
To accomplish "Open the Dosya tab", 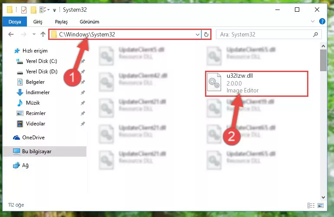I will (15, 22).
